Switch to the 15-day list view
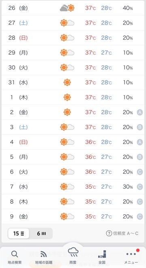146x268 pixels. (x=19, y=233)
